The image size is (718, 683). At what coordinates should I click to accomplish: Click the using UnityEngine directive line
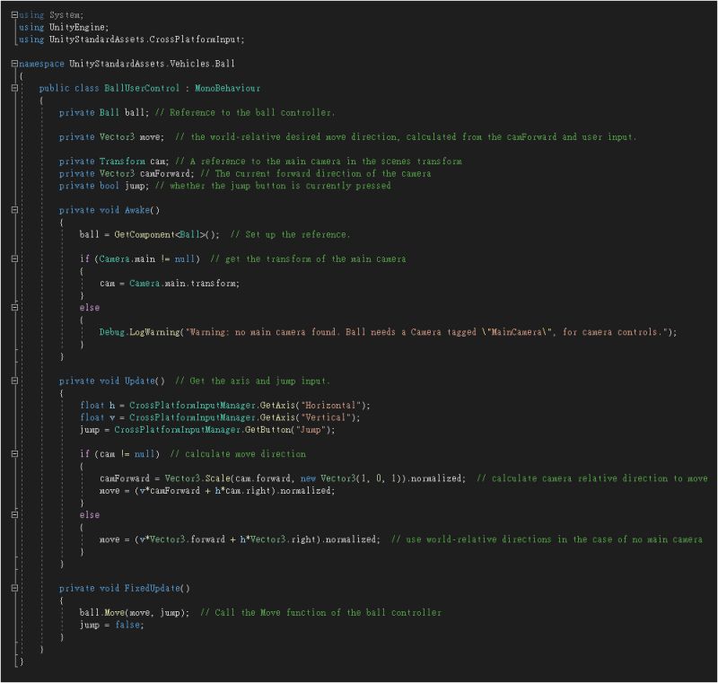click(63, 27)
